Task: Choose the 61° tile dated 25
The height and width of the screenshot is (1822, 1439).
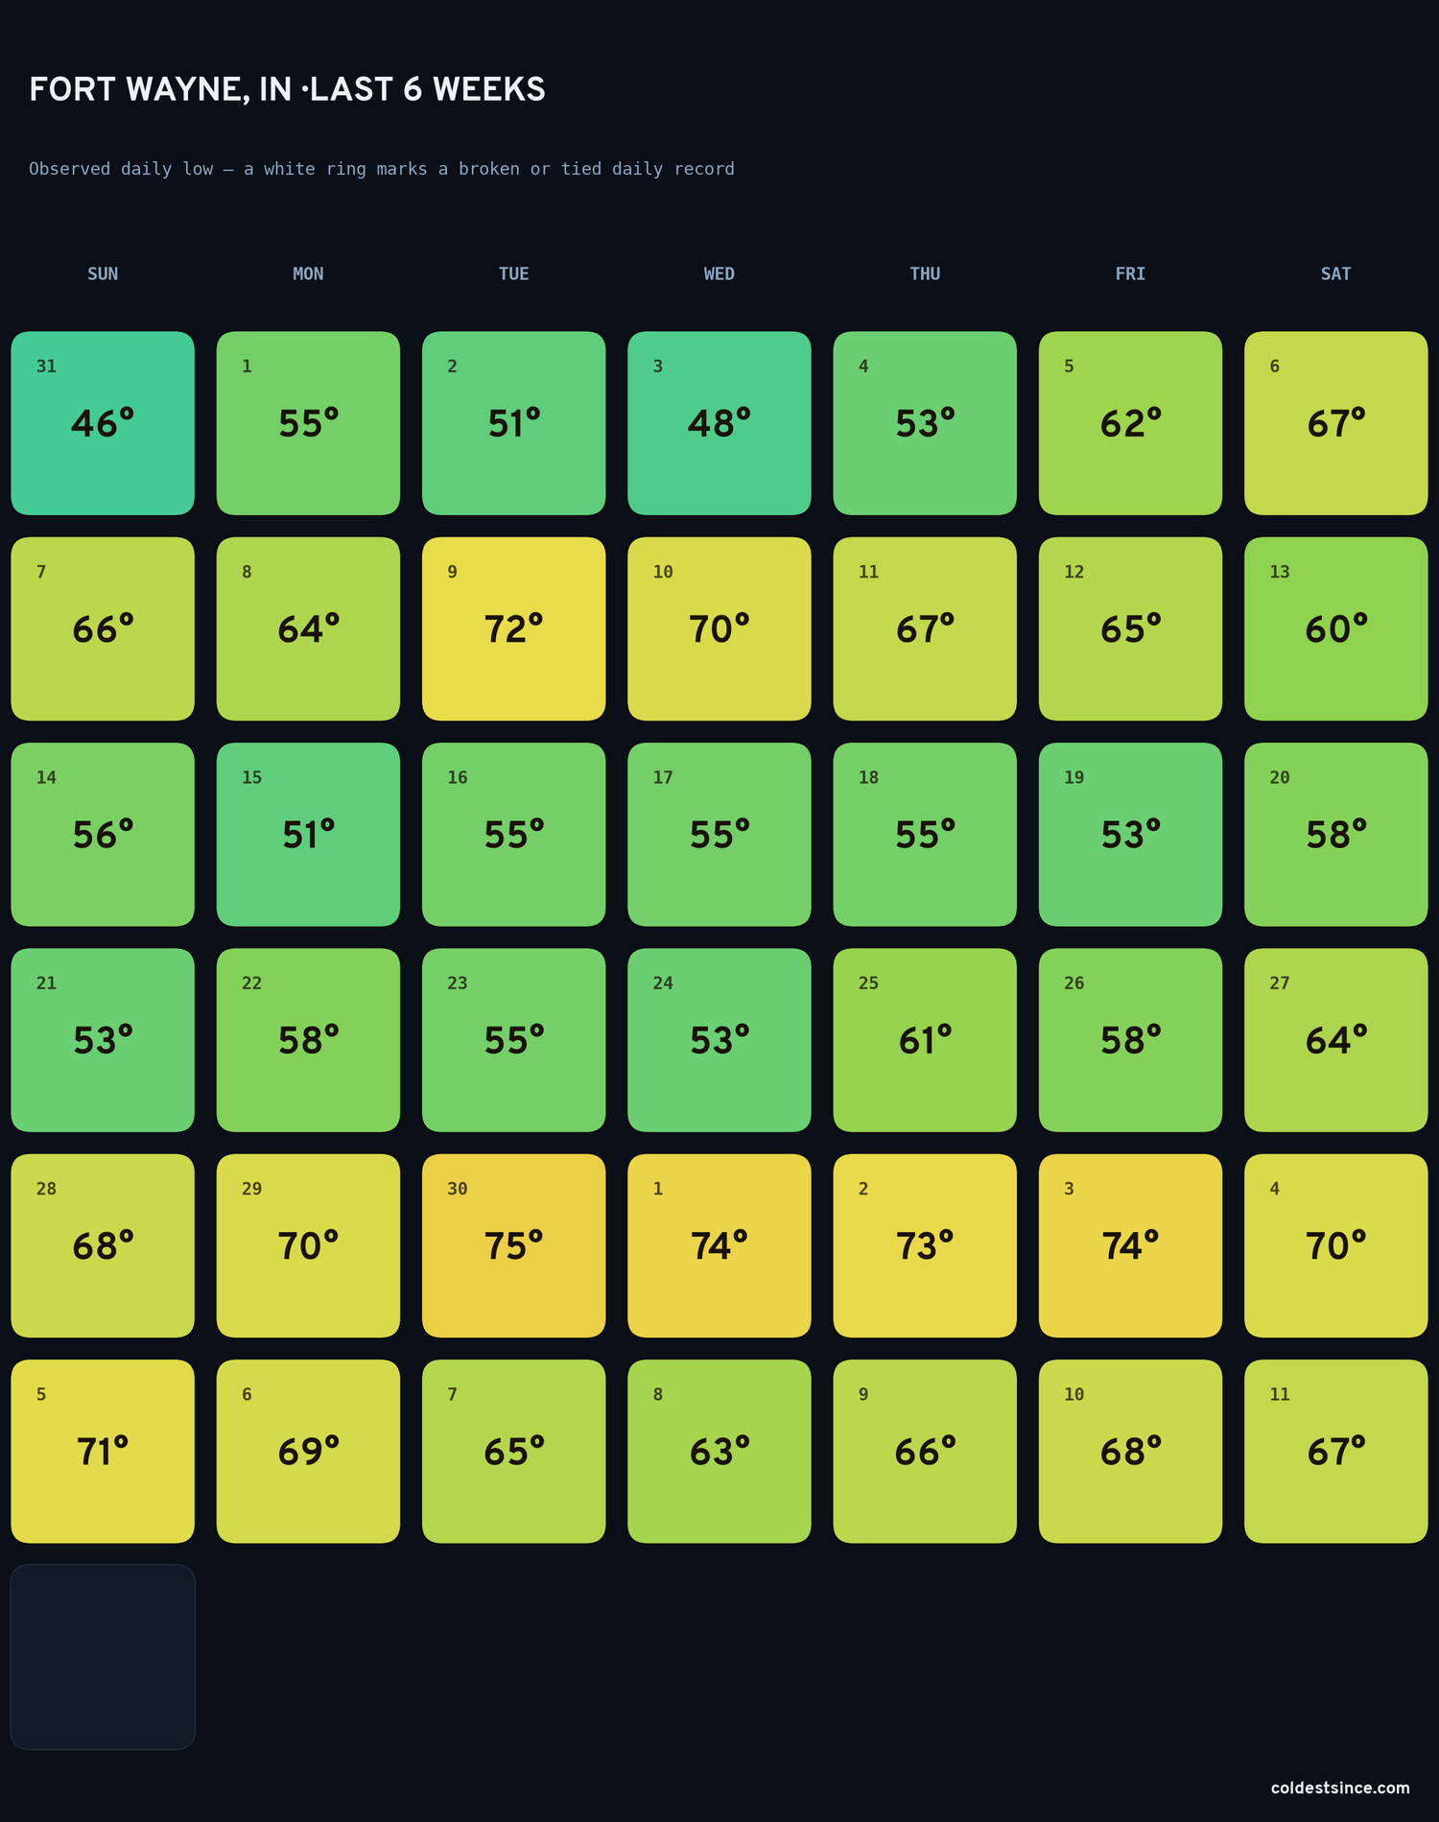Action: 925,1040
